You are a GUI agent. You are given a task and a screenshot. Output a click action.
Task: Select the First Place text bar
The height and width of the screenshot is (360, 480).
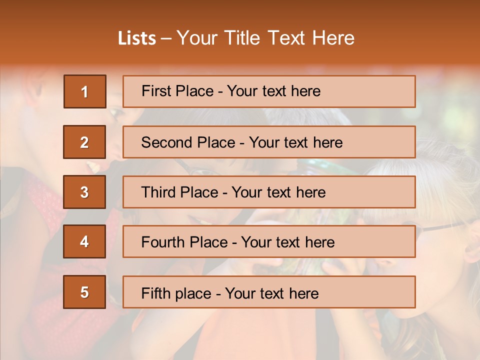pos(269,91)
